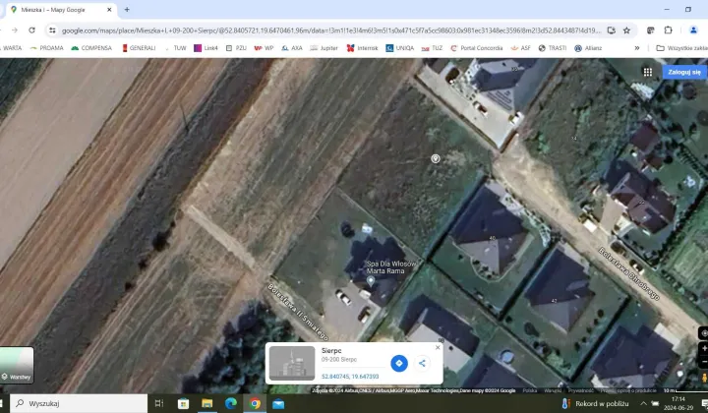Image resolution: width=708 pixels, height=413 pixels.
Task: Click the Prywatność link in map footer
Action: point(581,391)
